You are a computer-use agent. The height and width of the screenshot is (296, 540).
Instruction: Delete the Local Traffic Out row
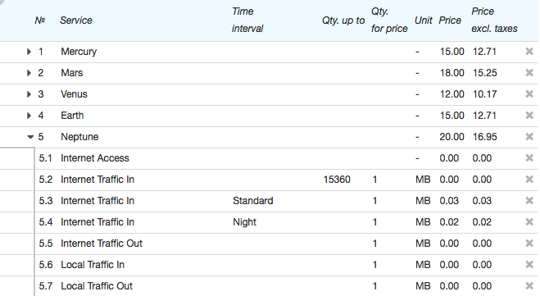point(529,286)
